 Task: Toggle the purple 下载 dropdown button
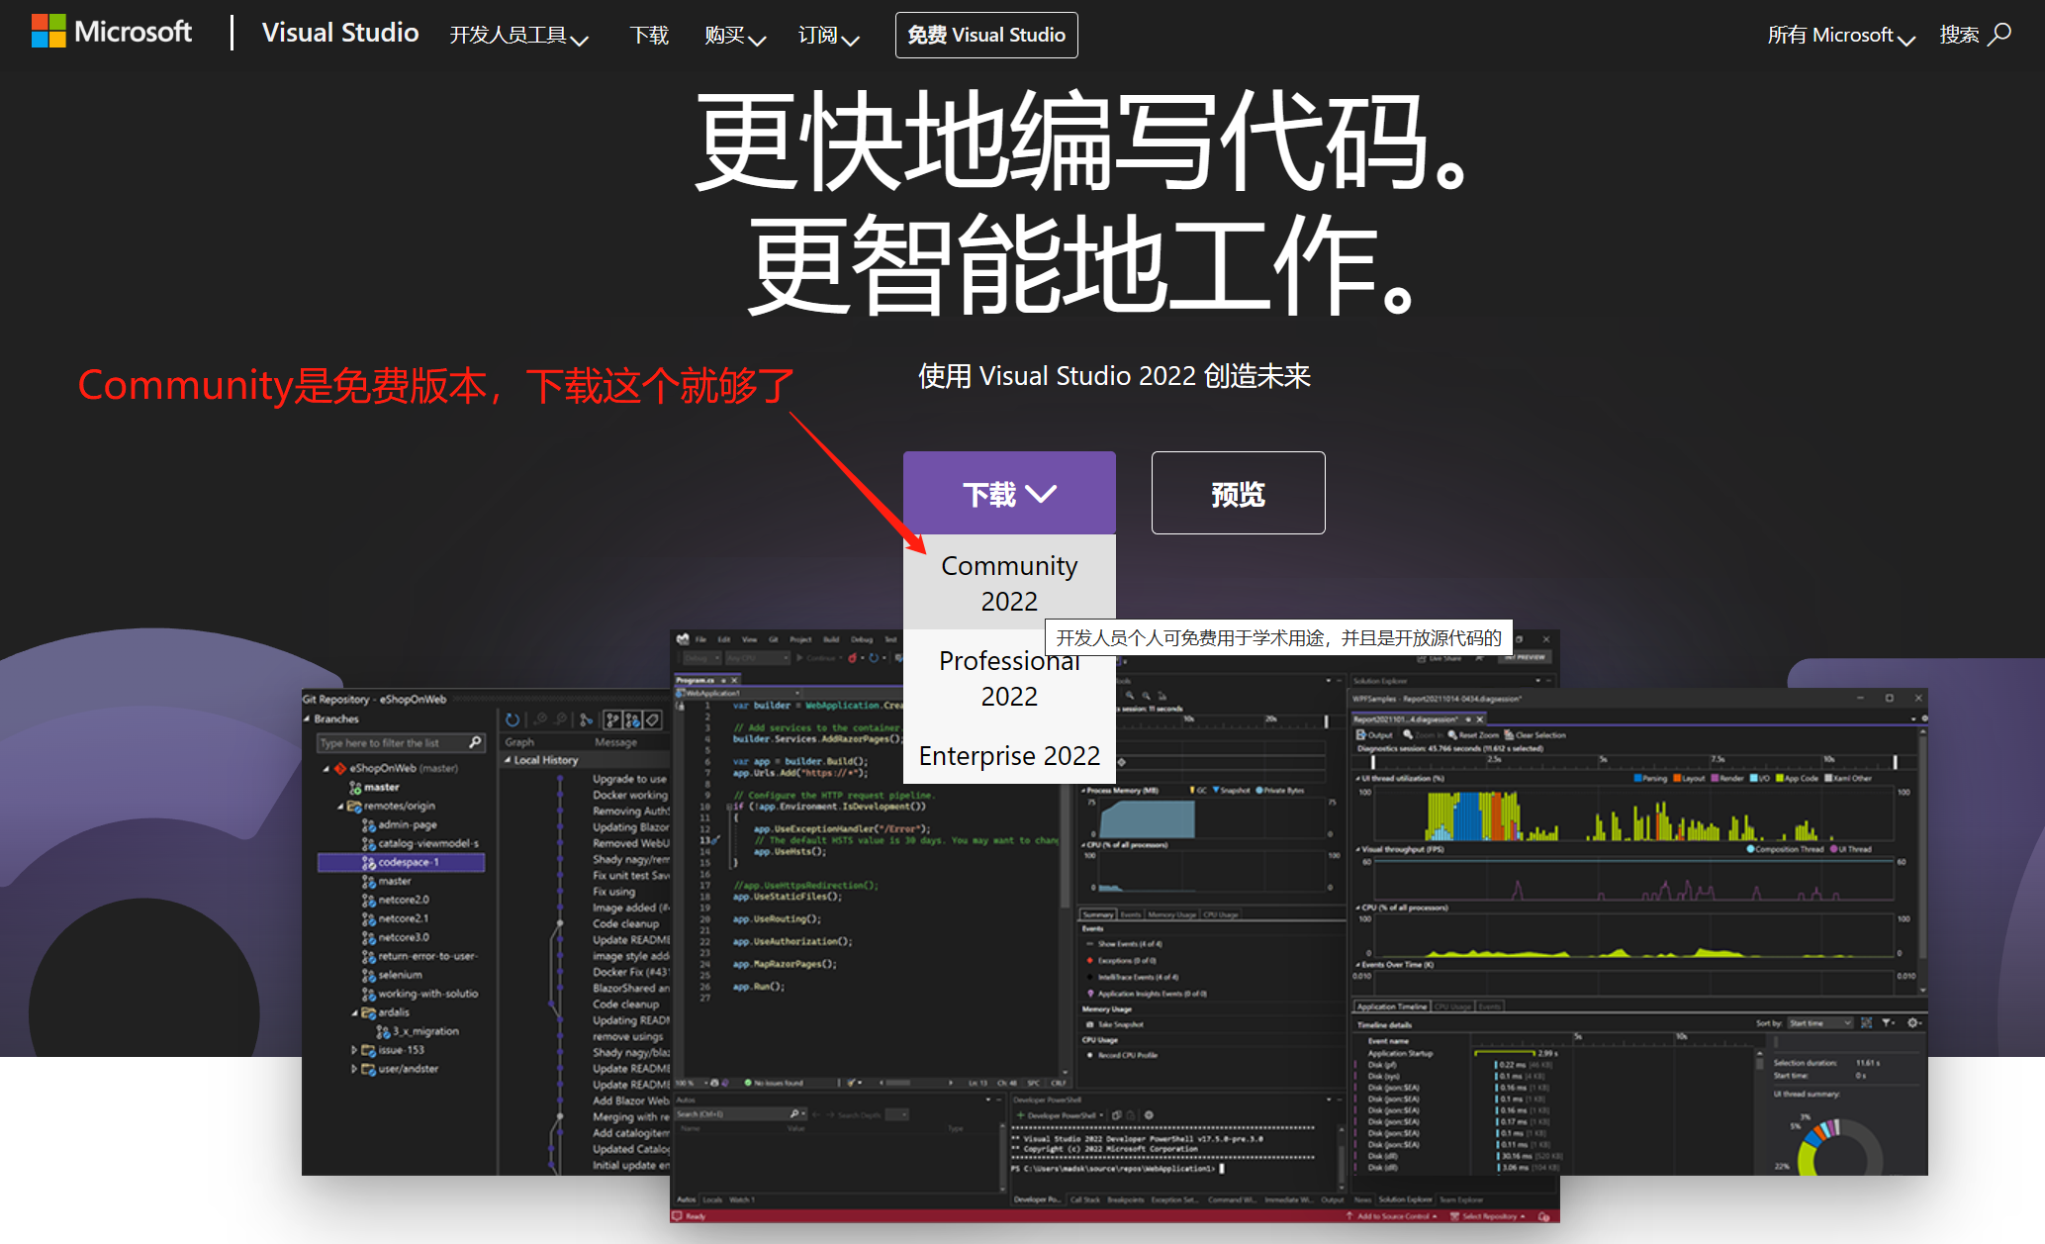(1009, 493)
